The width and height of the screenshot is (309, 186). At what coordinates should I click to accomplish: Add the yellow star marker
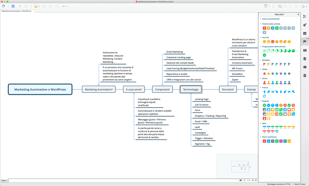coord(269,74)
